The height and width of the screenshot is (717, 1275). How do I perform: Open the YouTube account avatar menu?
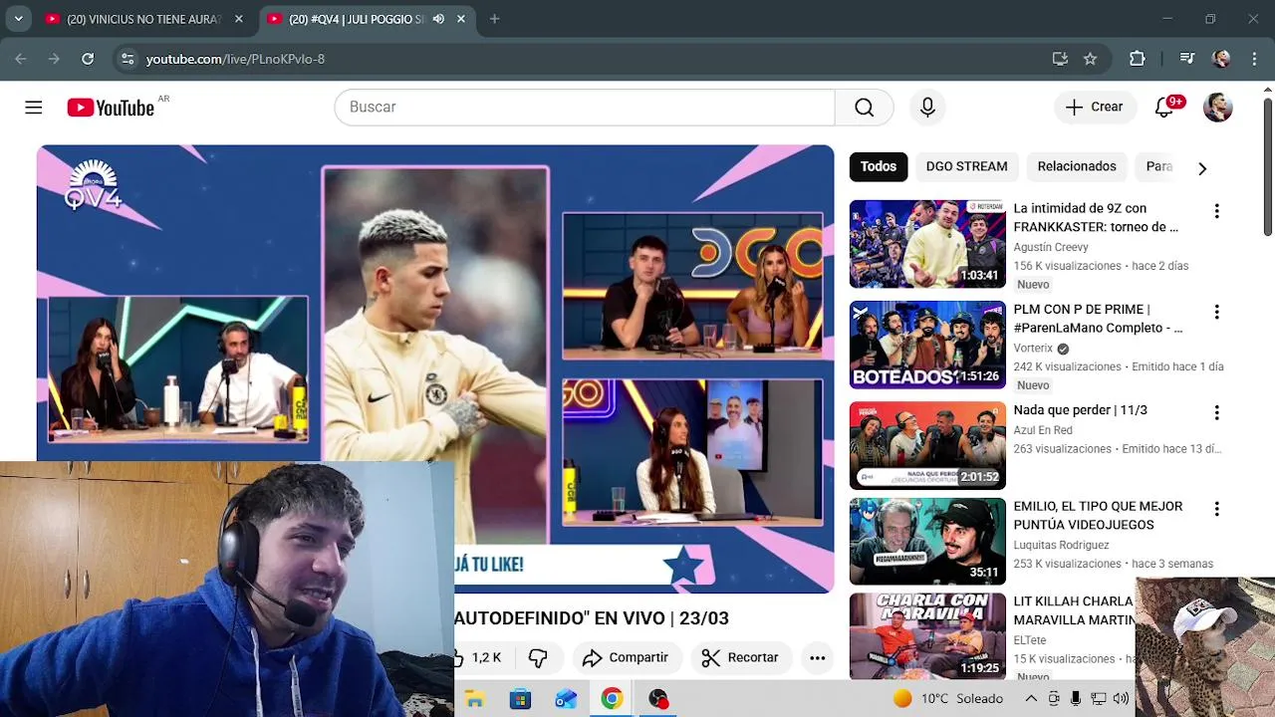(1217, 108)
